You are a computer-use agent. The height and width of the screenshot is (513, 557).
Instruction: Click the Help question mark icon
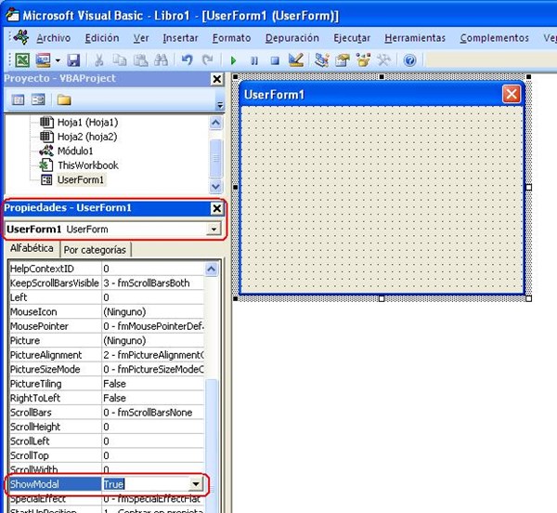coord(409,60)
